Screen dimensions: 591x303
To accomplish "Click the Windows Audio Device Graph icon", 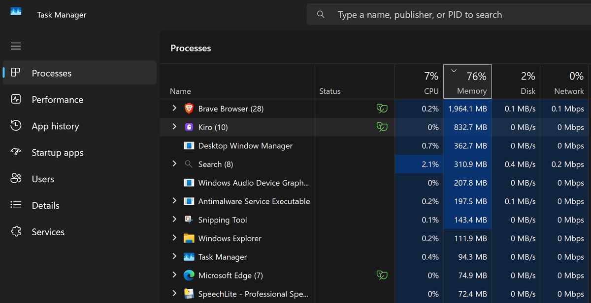I will (x=189, y=183).
